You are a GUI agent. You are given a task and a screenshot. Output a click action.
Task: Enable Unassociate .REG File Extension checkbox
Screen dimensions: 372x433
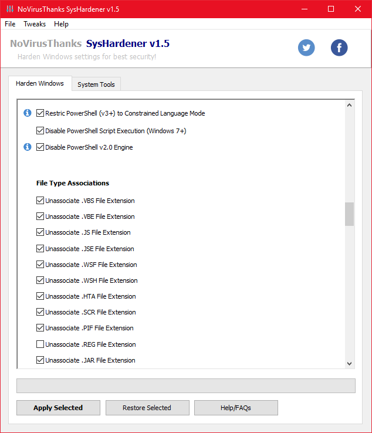(x=40, y=344)
